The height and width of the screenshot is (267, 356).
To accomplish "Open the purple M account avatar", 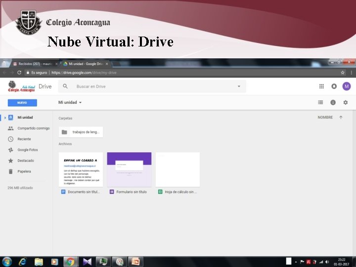I will click(347, 86).
